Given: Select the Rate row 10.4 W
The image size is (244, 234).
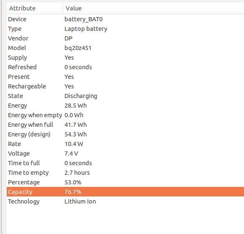Looking at the screenshot, I should click(125, 144).
